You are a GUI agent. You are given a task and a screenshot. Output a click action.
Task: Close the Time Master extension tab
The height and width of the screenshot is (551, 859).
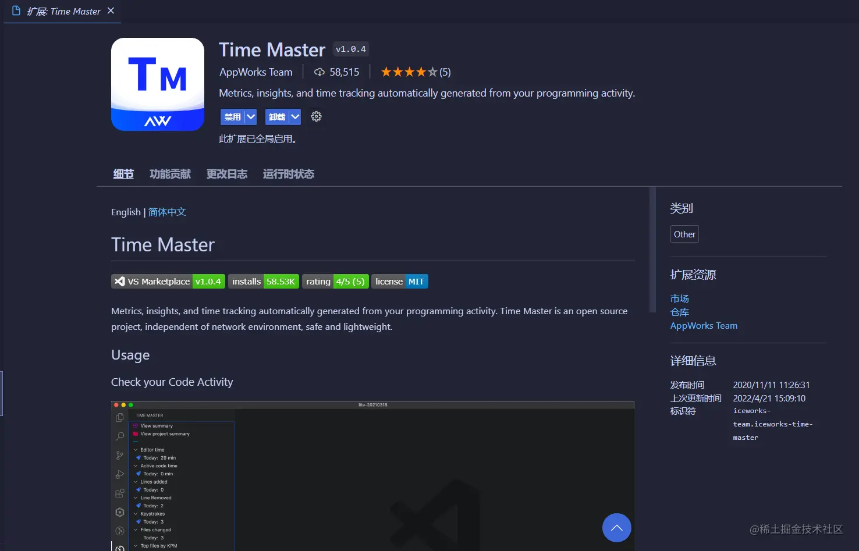(111, 10)
